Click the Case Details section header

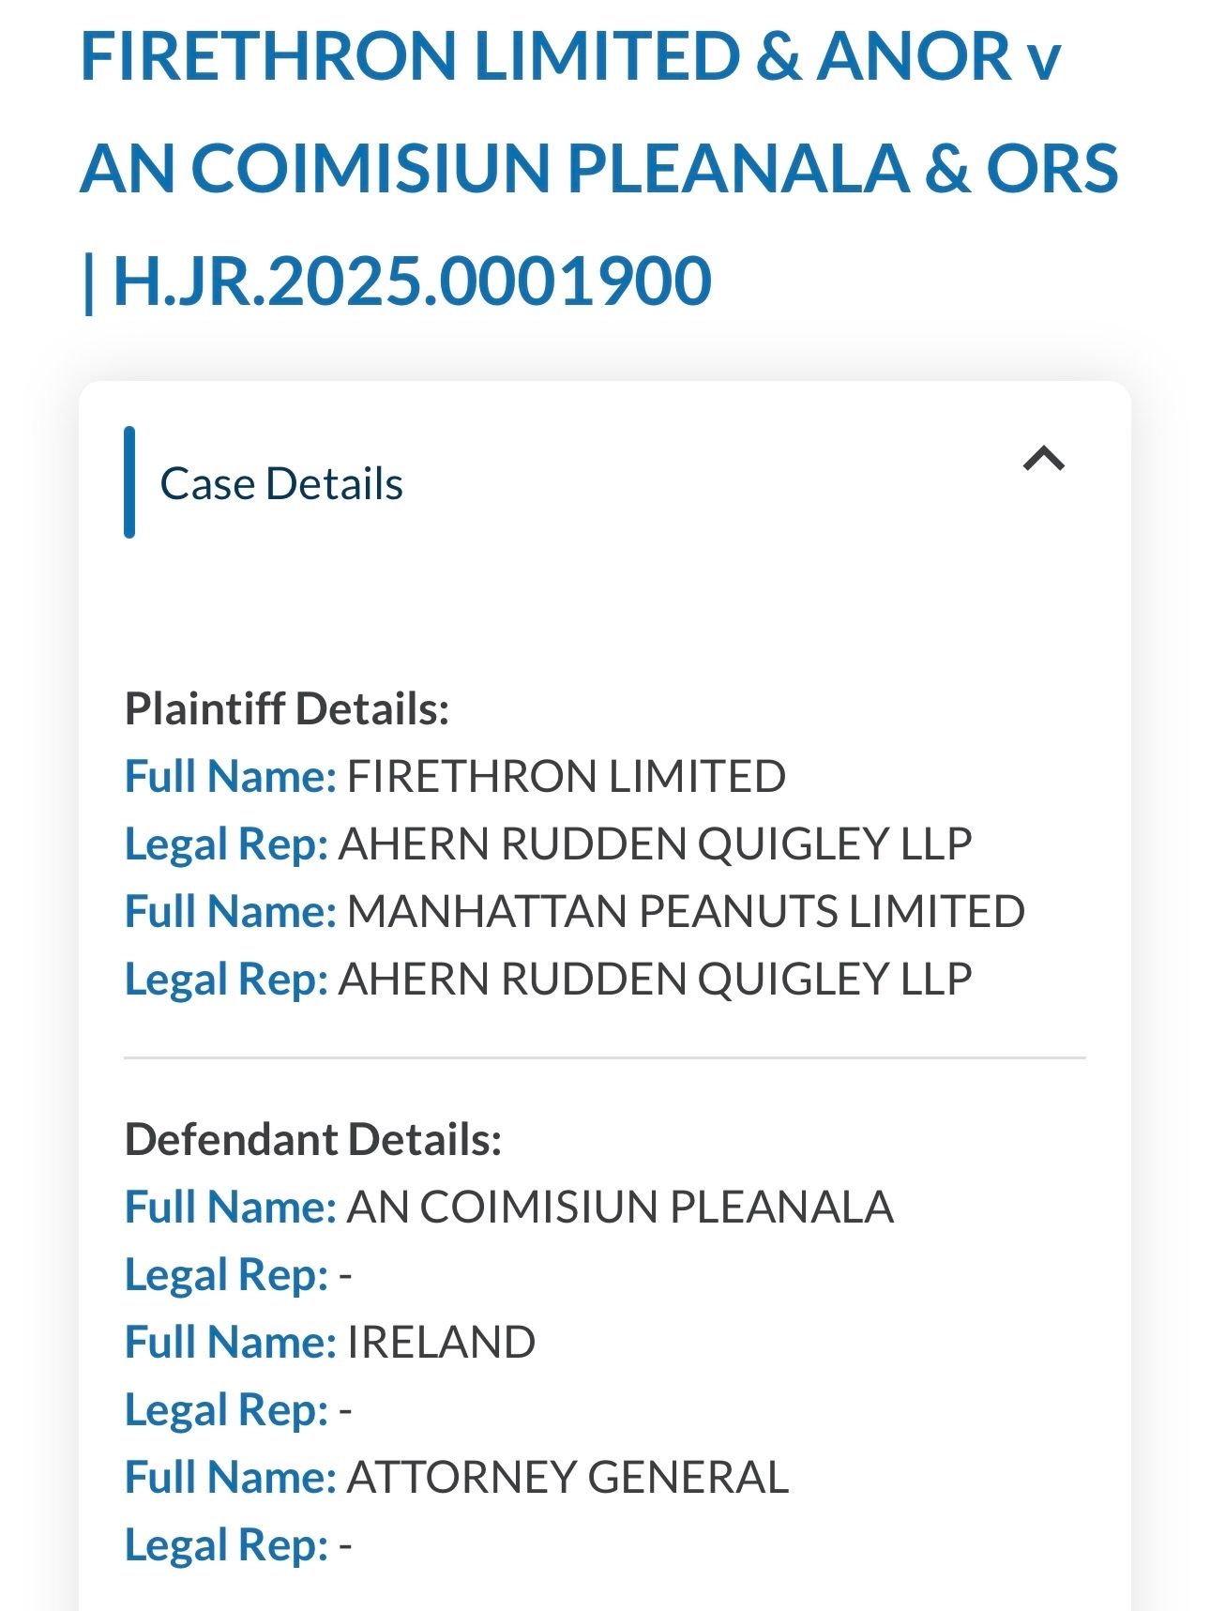[x=281, y=484]
